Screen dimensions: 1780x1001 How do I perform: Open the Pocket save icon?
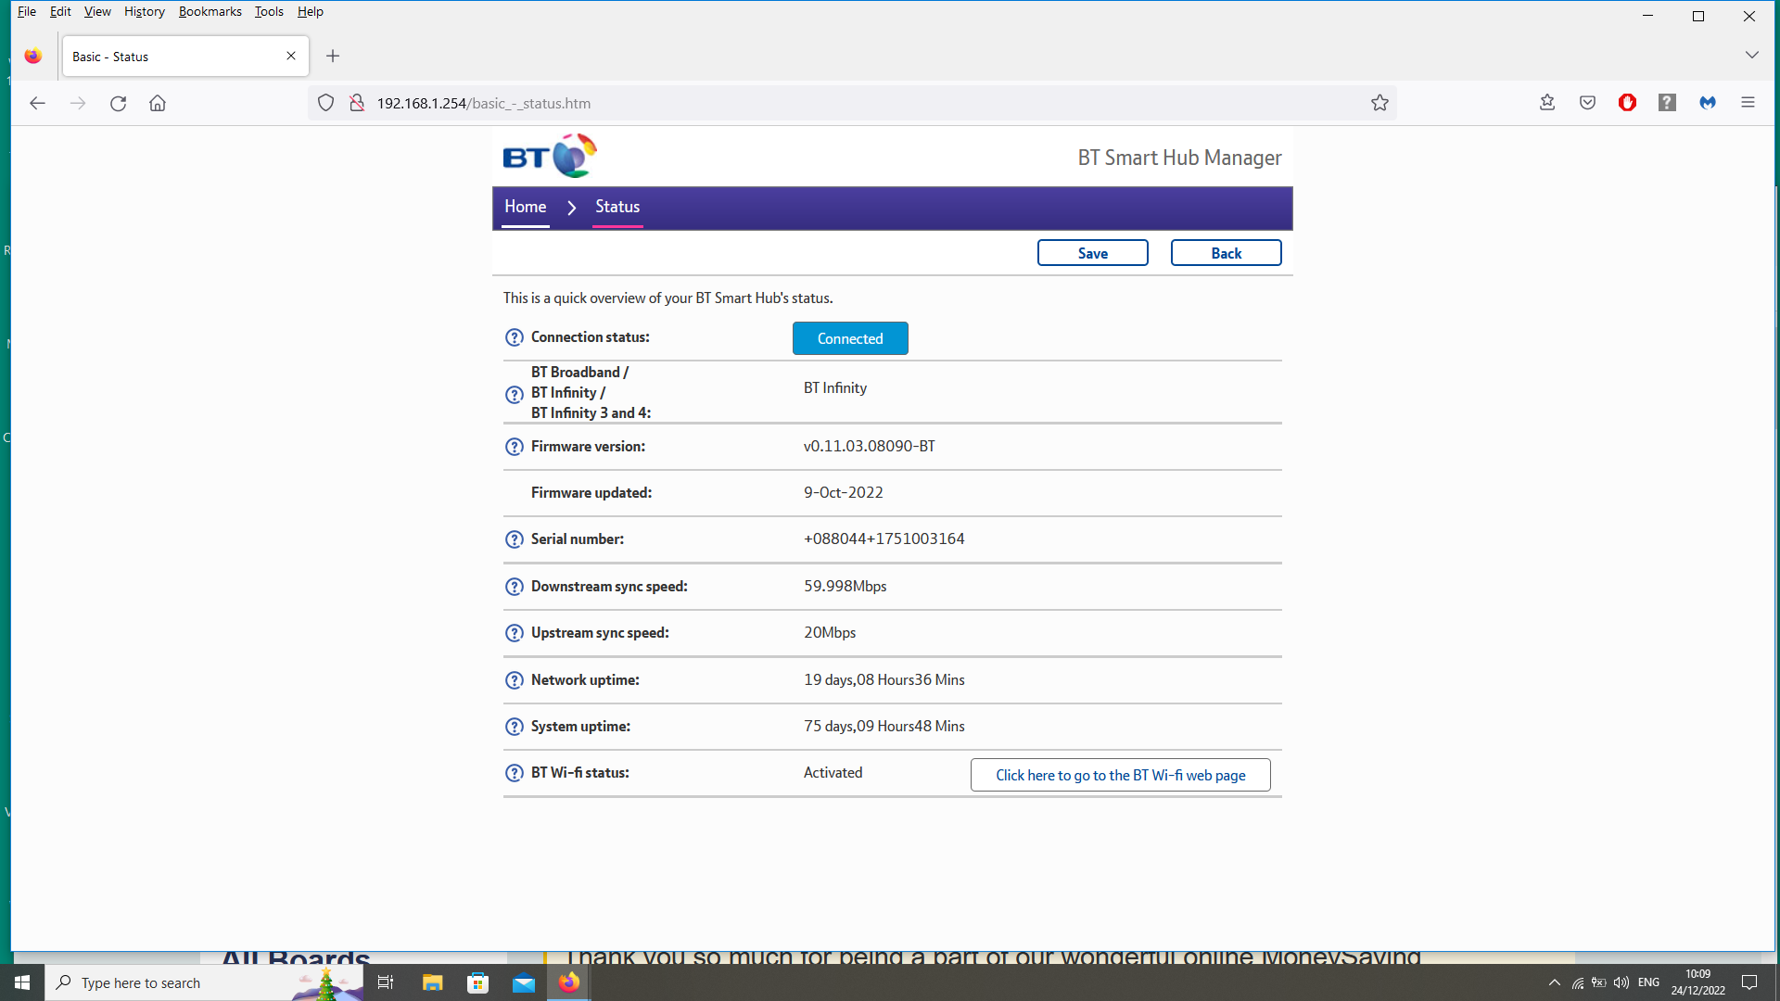1587,103
